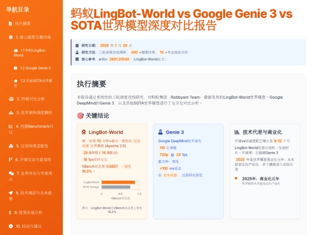Click the hierarchy icon for 技术架构深度解析
The height and width of the screenshot is (235, 314).
(11, 113)
